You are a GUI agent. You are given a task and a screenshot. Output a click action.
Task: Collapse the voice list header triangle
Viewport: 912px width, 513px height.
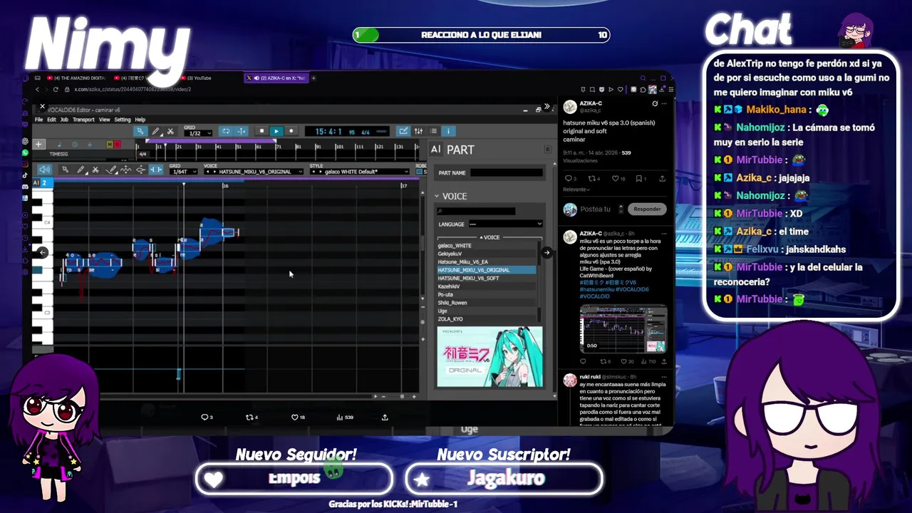pyautogui.click(x=481, y=237)
